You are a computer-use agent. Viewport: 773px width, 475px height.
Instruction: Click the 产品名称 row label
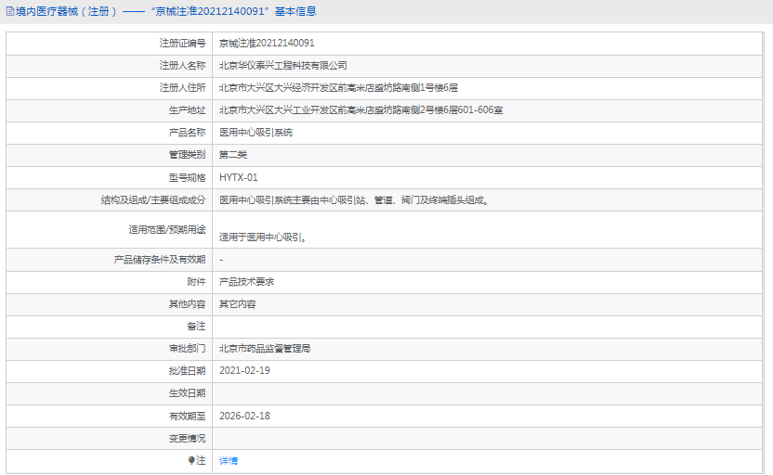pyautogui.click(x=188, y=133)
